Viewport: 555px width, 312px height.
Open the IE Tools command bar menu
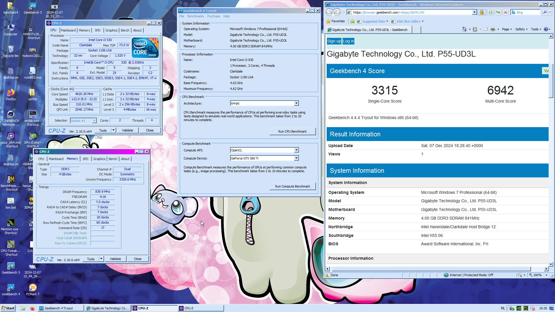536,29
